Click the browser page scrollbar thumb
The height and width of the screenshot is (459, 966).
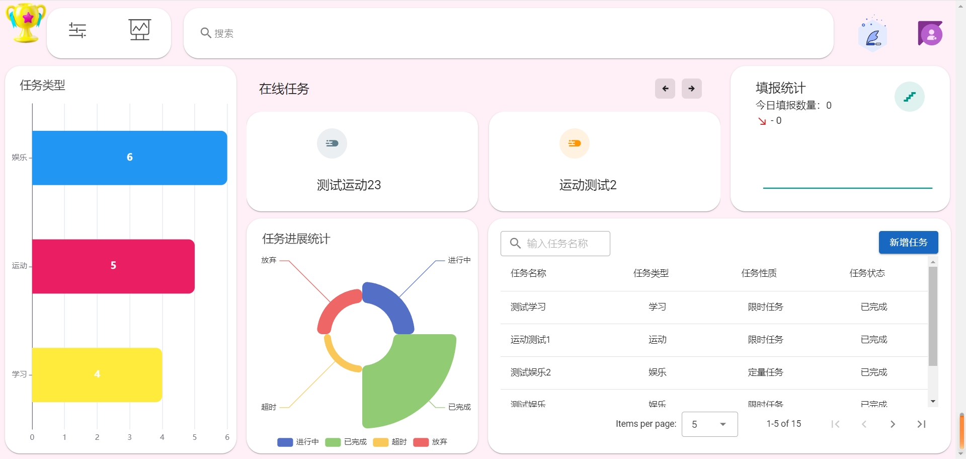961,431
